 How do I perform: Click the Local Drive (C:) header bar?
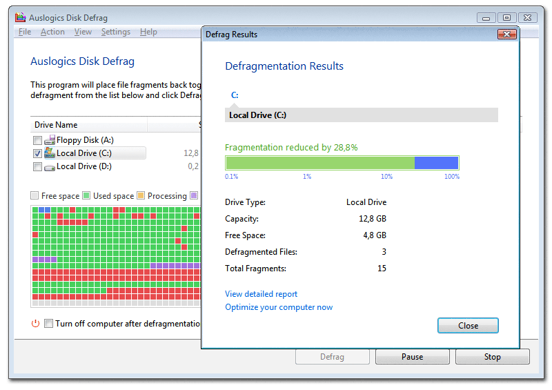click(361, 115)
